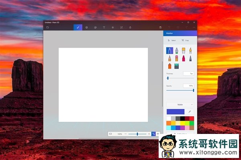Click the vertical scrollbar beside canvas
The width and height of the screenshot is (241, 160).
tap(162, 84)
